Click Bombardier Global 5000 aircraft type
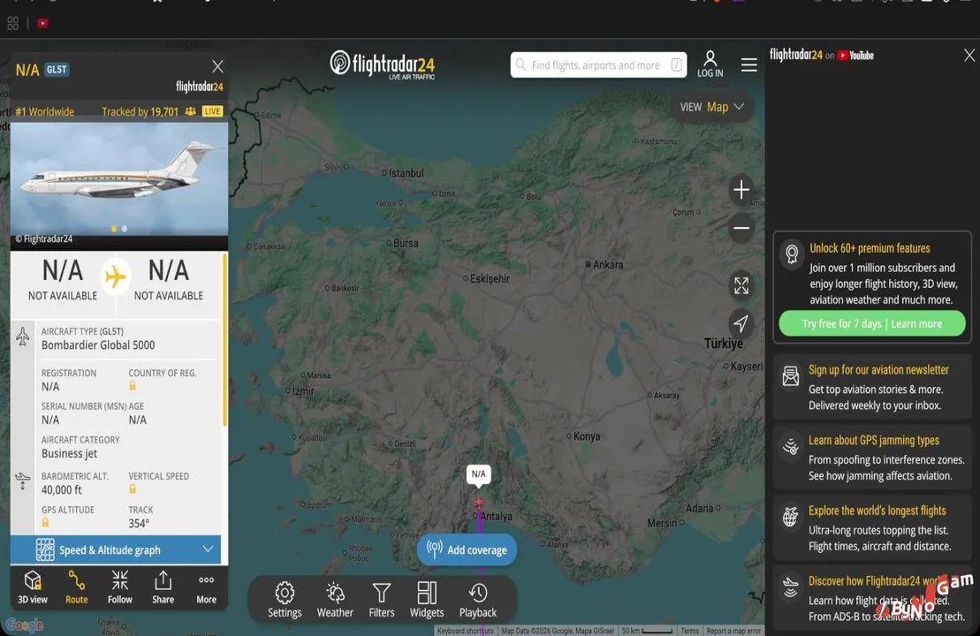 [x=98, y=344]
